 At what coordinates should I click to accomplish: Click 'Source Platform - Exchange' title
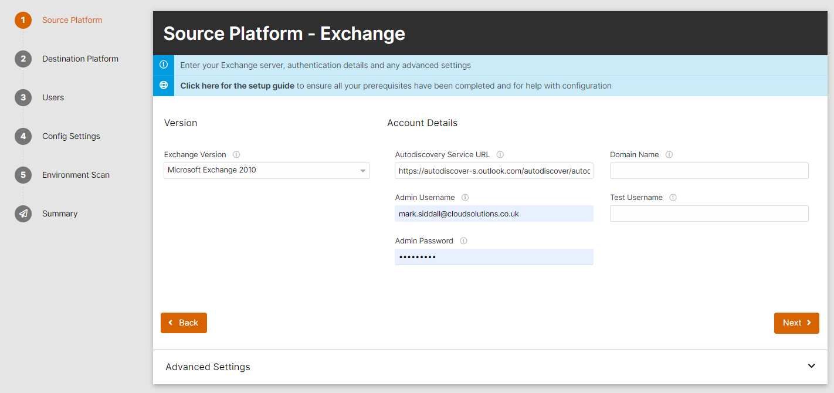[284, 33]
